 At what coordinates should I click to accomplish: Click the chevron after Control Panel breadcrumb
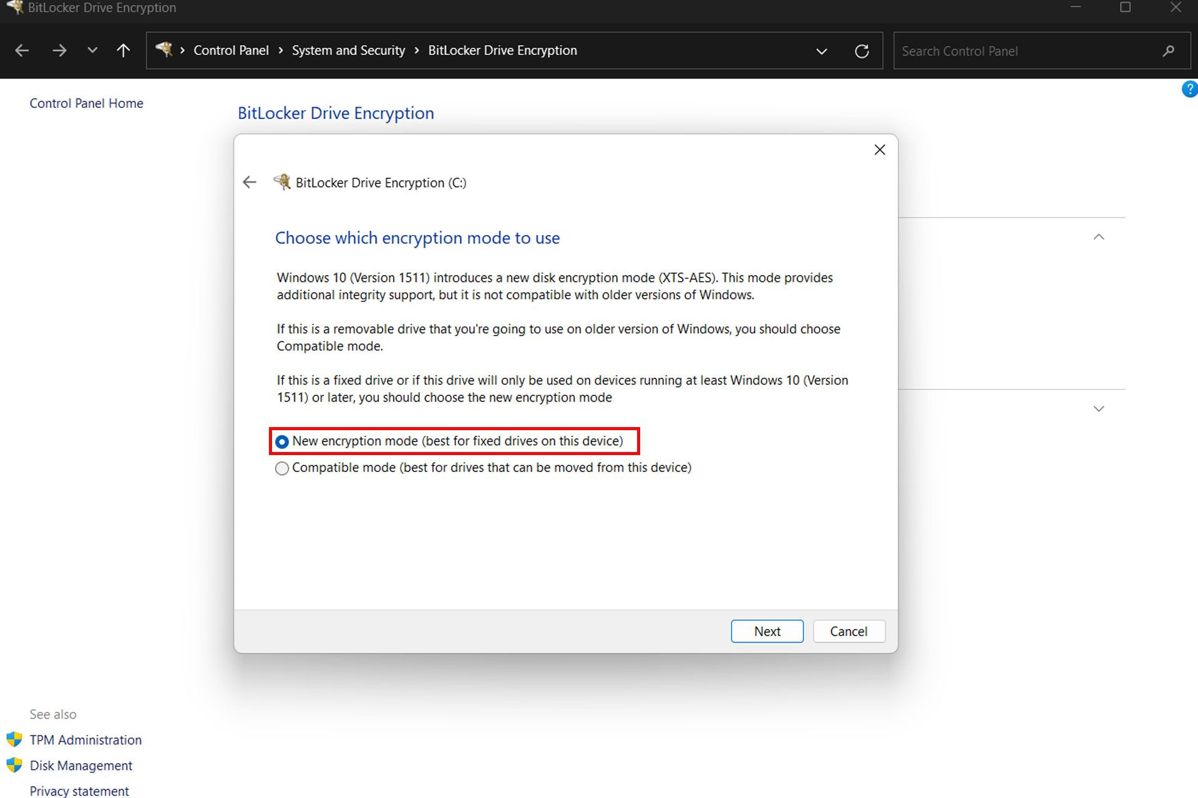[281, 50]
